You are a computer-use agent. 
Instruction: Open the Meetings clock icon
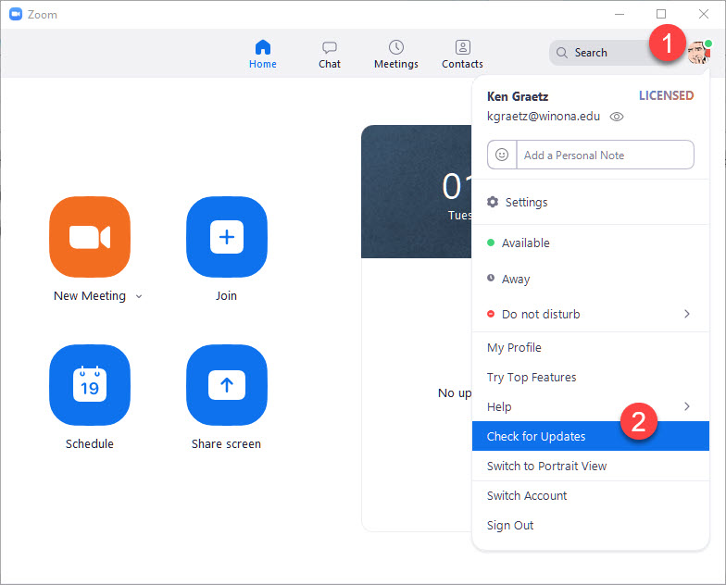click(396, 47)
